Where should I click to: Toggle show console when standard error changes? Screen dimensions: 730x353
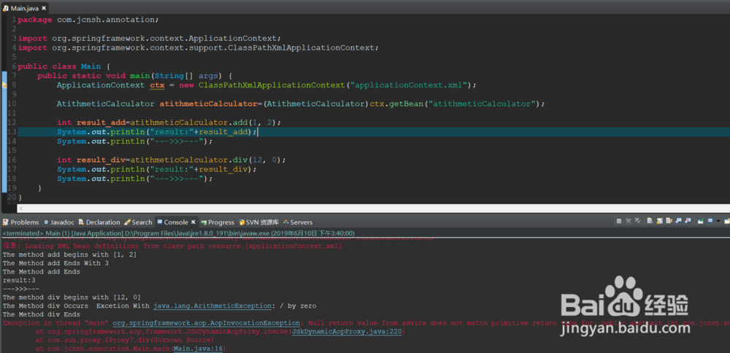(x=688, y=221)
